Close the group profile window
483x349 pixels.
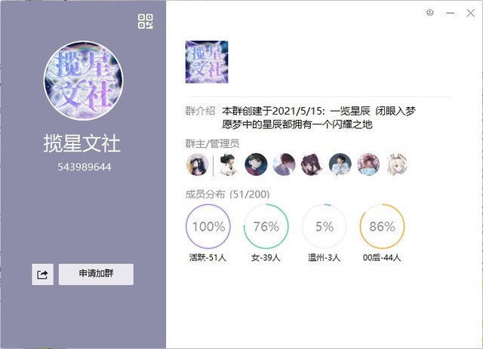(470, 13)
